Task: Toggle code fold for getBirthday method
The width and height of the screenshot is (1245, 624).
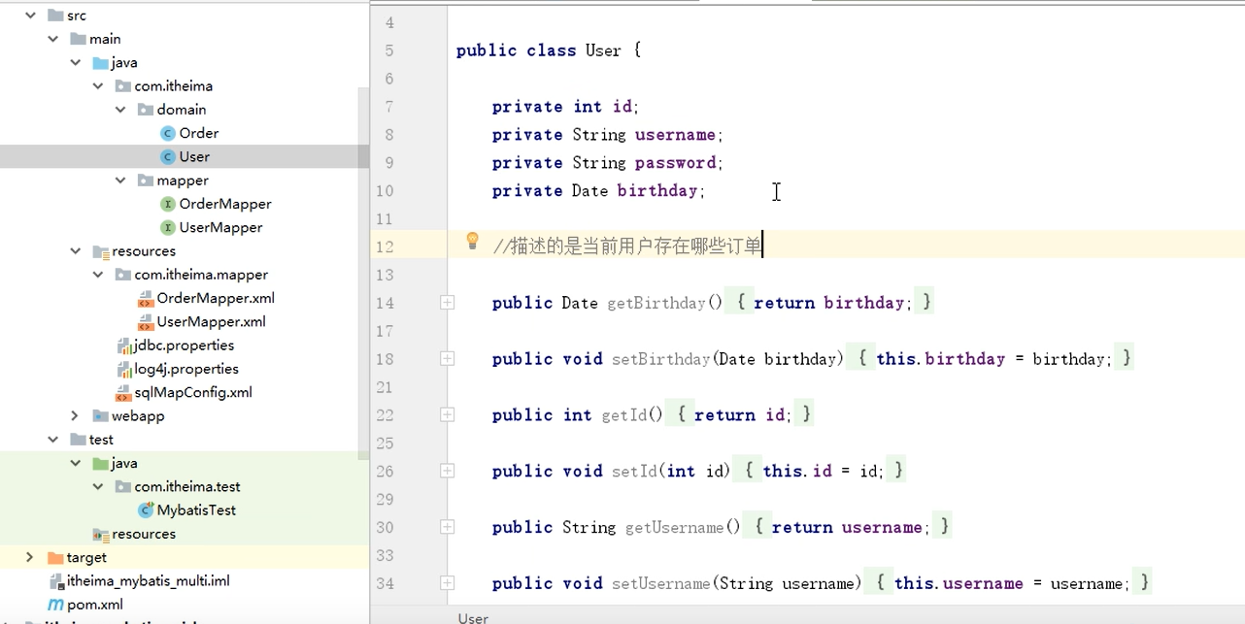Action: pyautogui.click(x=447, y=302)
